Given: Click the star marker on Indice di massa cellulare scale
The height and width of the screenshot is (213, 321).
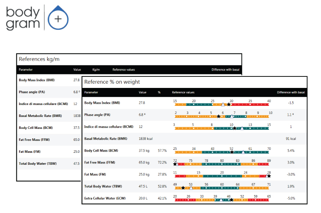Looking at the screenshot, I should tap(234, 128).
